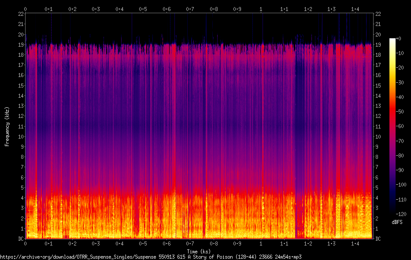Viewport: 411px width, 260px height.
Task: Click the 1.4 marker on bottom time axis
Action: (x=355, y=244)
